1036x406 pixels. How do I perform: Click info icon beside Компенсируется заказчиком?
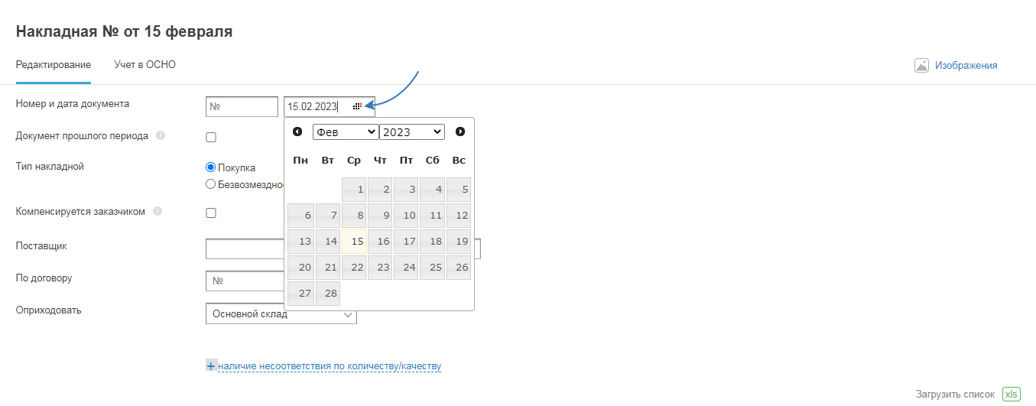pyautogui.click(x=158, y=212)
